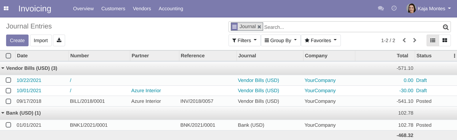Image resolution: width=457 pixels, height=140 pixels.
Task: Open the Group By dropdown
Action: (x=281, y=41)
